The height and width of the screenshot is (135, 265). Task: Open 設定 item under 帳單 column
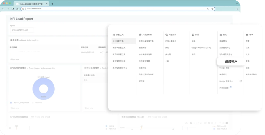[x=247, y=68]
